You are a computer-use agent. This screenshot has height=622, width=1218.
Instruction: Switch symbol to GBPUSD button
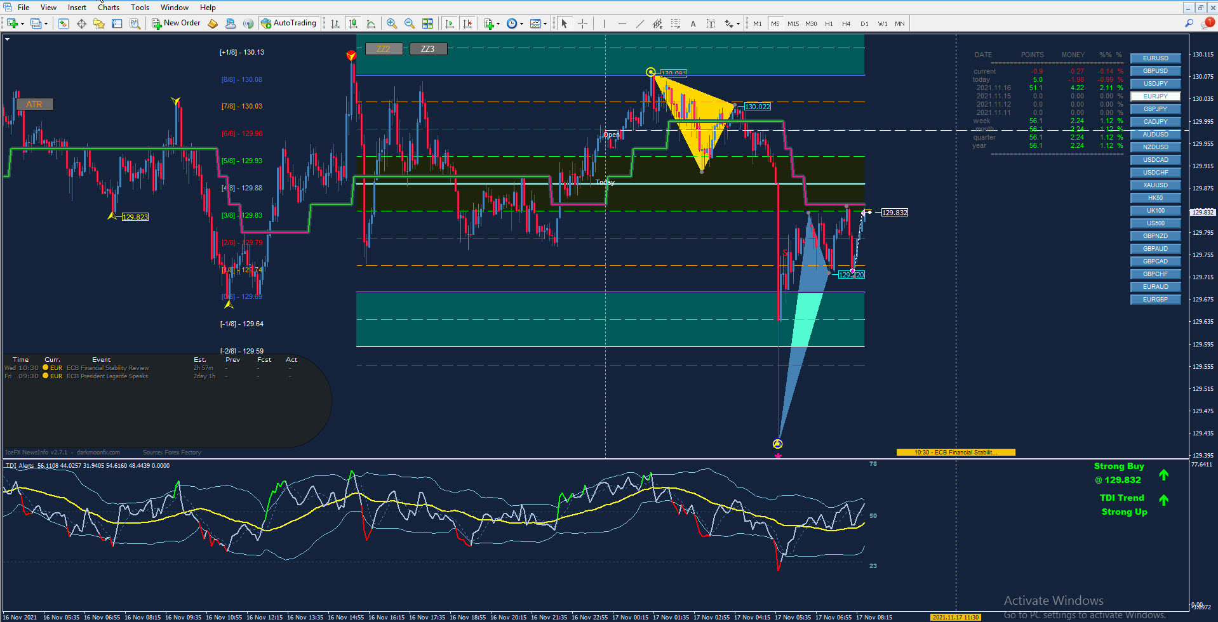point(1155,71)
